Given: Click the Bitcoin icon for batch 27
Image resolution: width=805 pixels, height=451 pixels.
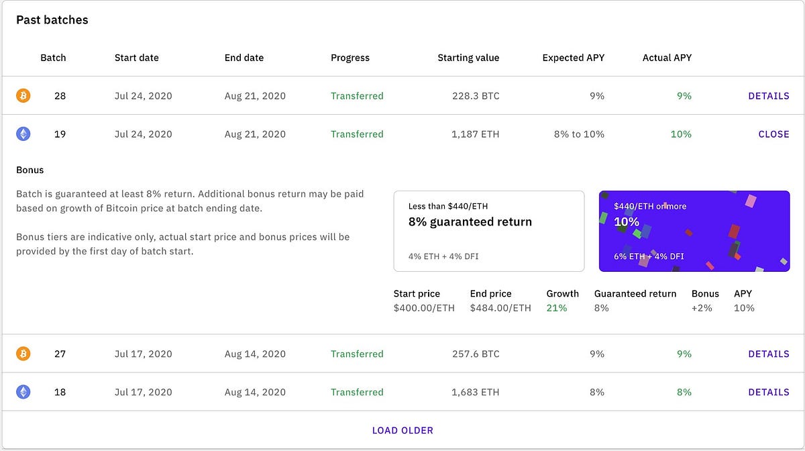Looking at the screenshot, I should pyautogui.click(x=23, y=354).
